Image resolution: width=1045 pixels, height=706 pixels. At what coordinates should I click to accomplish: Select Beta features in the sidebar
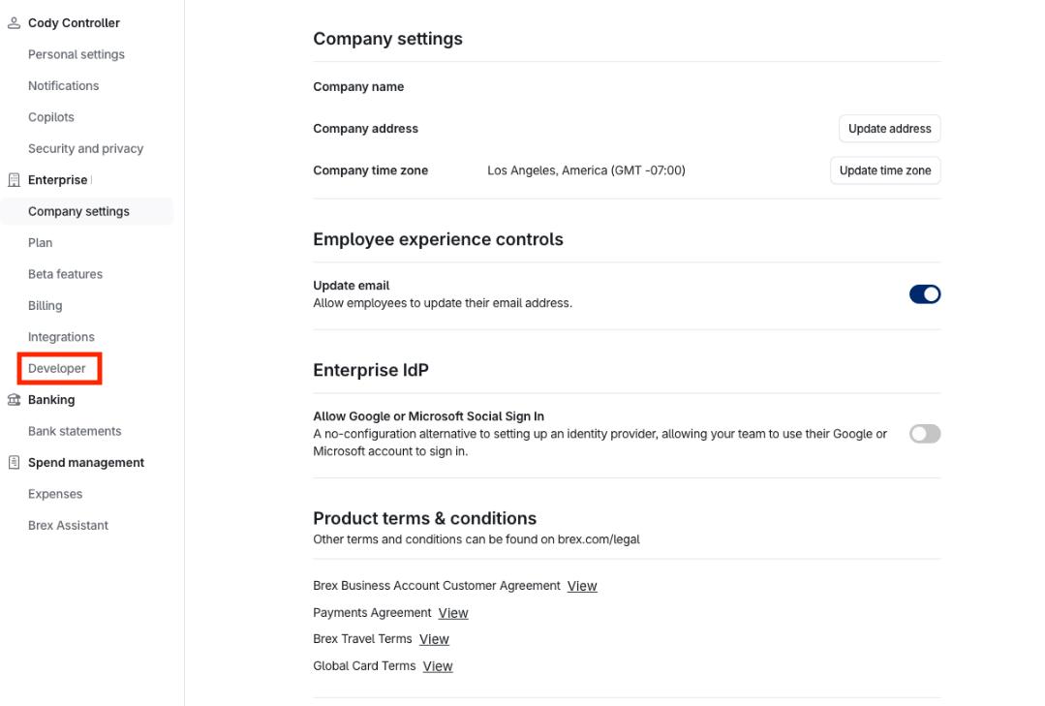[65, 274]
